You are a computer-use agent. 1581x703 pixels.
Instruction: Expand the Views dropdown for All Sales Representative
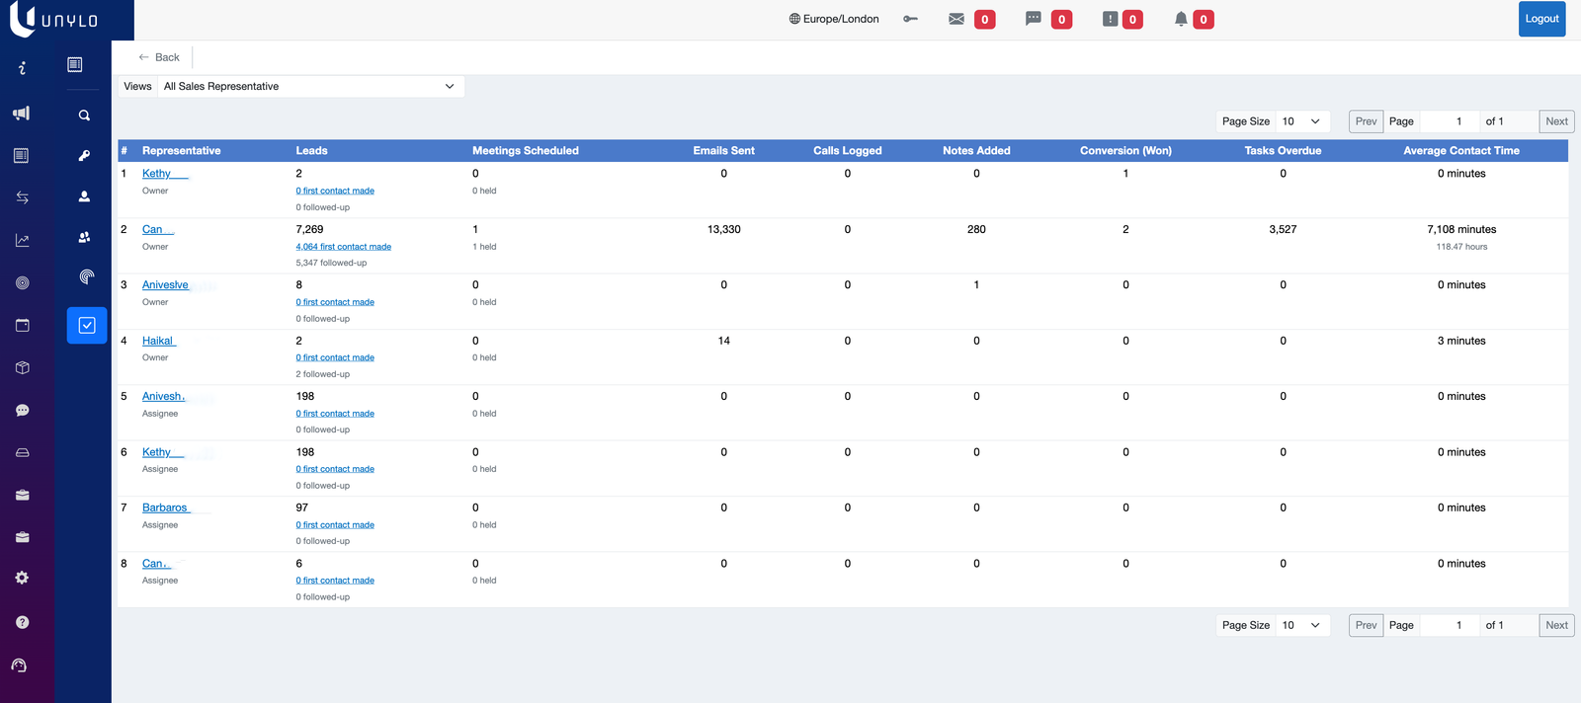tap(310, 86)
